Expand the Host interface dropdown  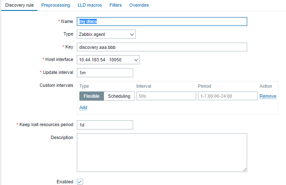pyautogui.click(x=108, y=60)
